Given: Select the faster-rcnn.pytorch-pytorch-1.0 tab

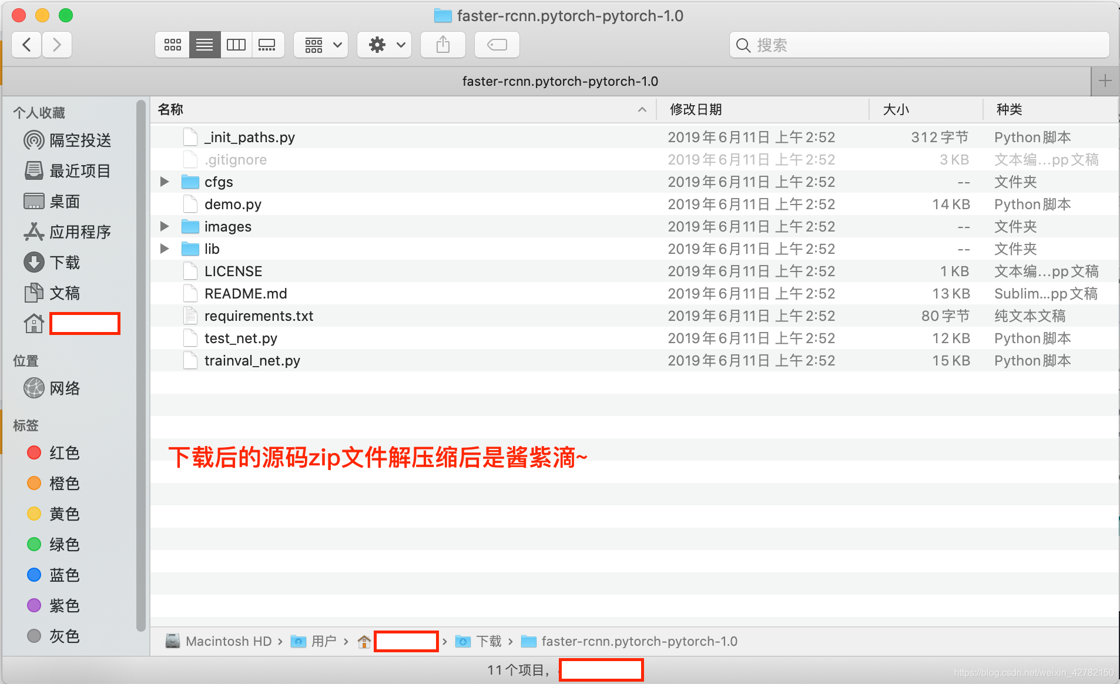Looking at the screenshot, I should tap(546, 81).
